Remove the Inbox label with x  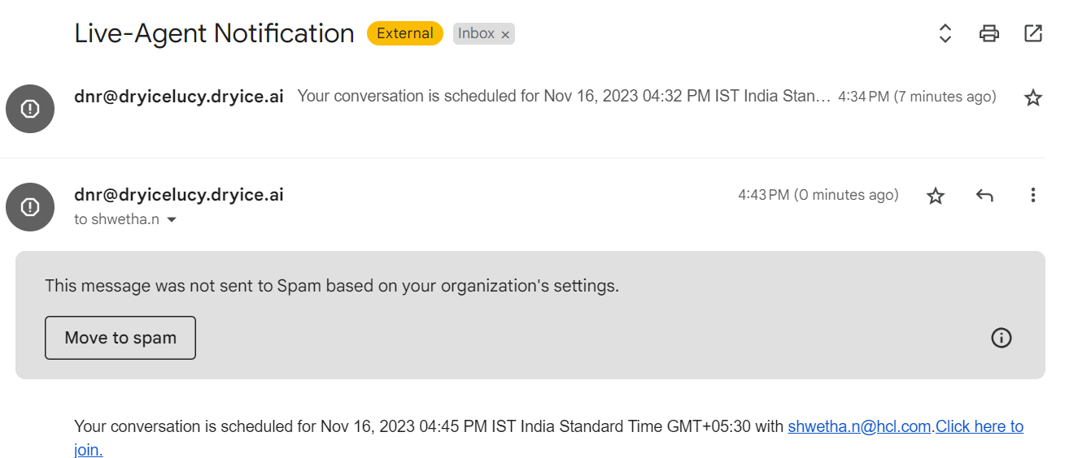tap(505, 34)
